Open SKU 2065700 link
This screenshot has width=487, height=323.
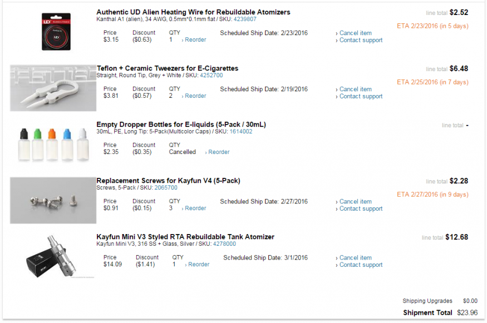[166, 188]
